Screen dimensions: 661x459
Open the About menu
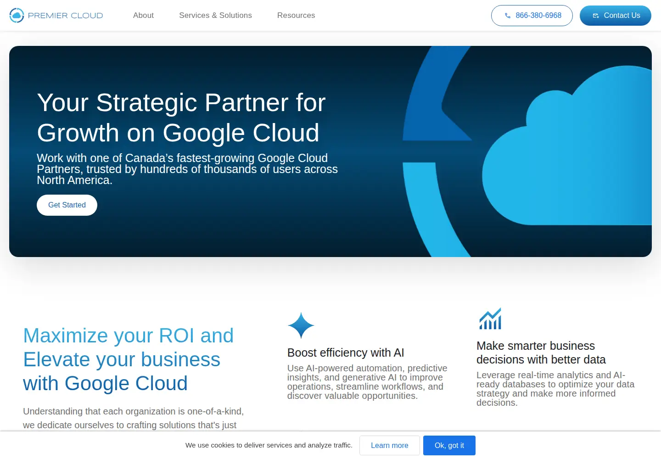tap(143, 15)
